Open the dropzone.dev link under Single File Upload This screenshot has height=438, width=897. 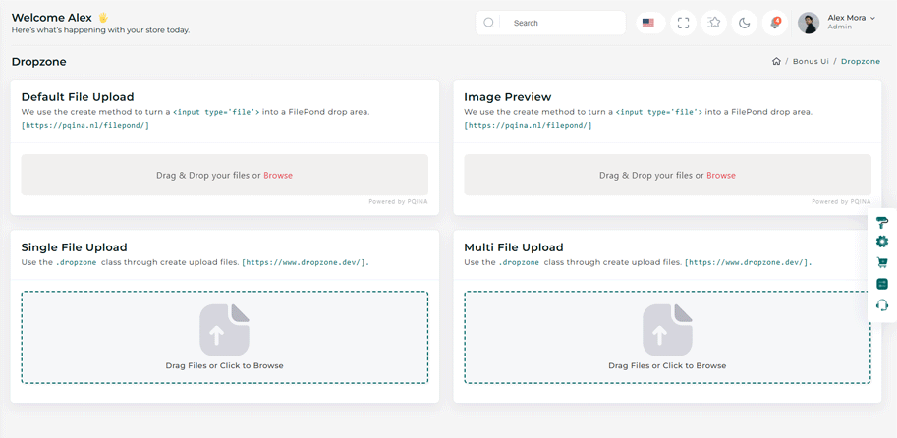(305, 263)
